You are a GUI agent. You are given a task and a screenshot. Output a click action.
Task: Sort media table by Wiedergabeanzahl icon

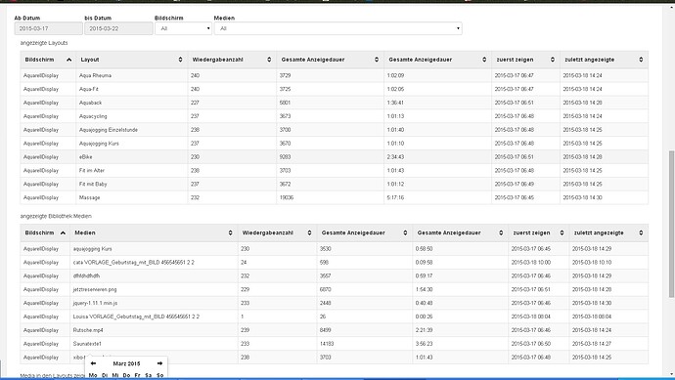pos(309,233)
